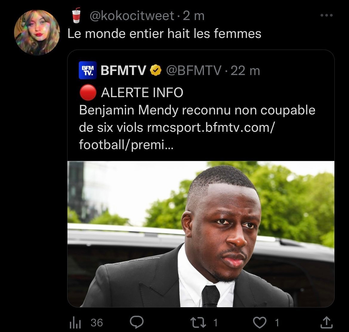Screen dimensions: 349x332
Task: Click the BFMTV display name
Action: click(124, 71)
